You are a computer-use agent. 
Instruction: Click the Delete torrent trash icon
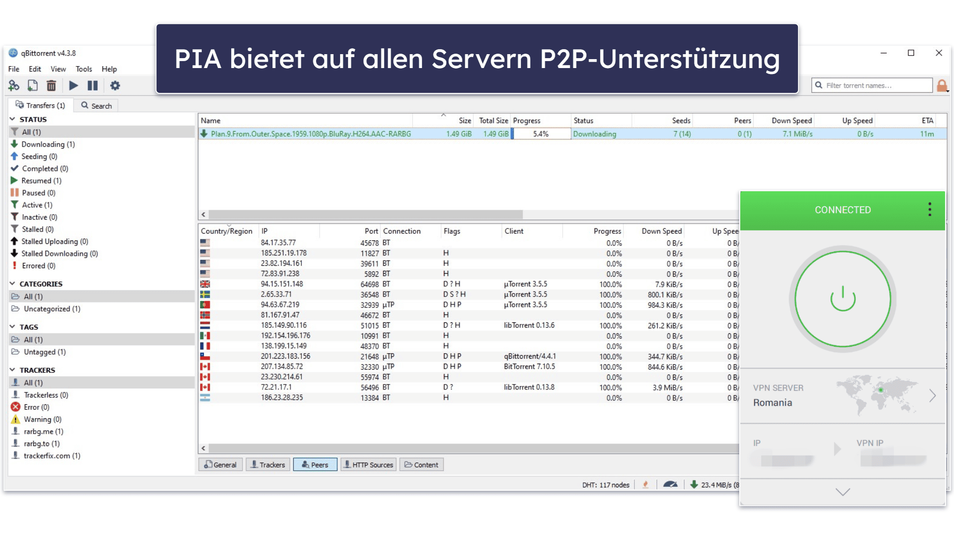(x=51, y=85)
